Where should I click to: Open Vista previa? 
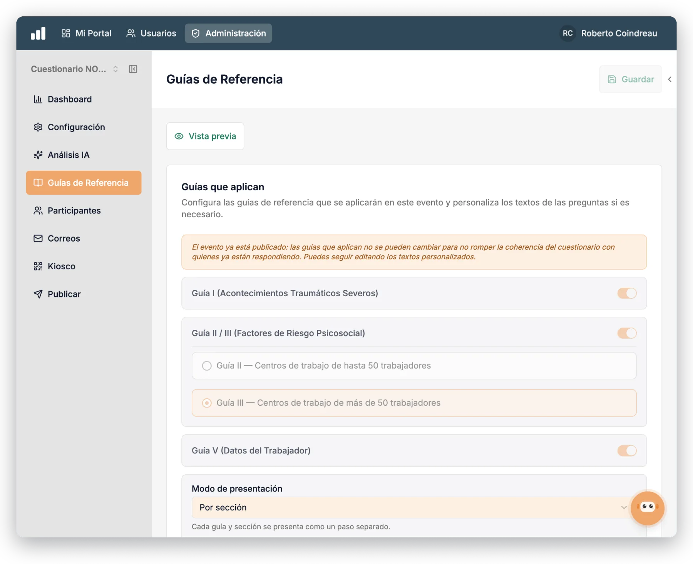click(x=205, y=136)
